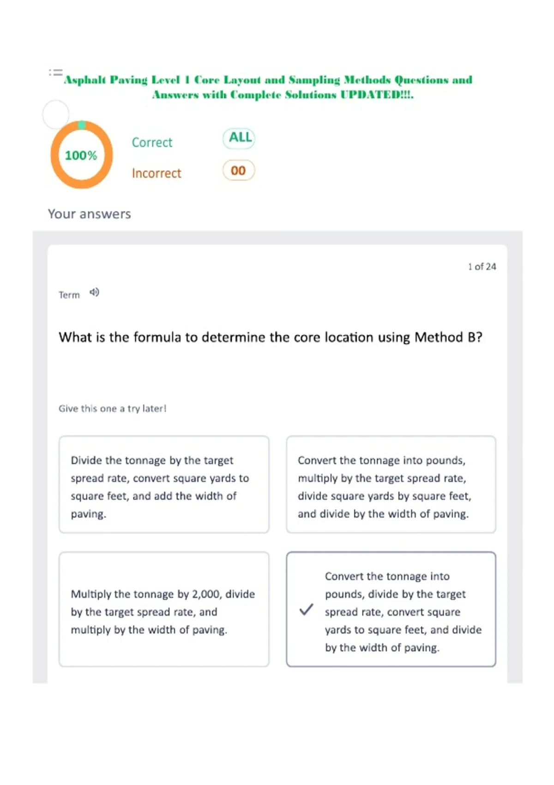Viewport: 554px width, 785px height.
Task: Choose checked answer 'Convert the tonnage into pounds, divide'
Action: 391,609
